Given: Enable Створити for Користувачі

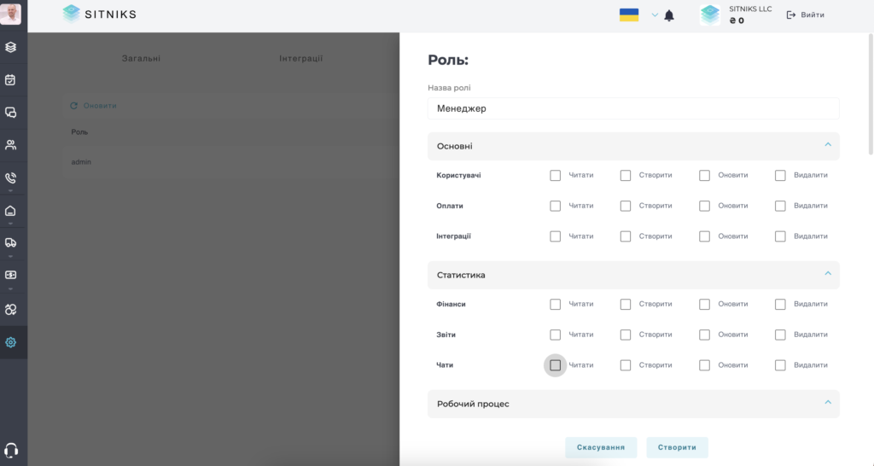Looking at the screenshot, I should pyautogui.click(x=626, y=175).
